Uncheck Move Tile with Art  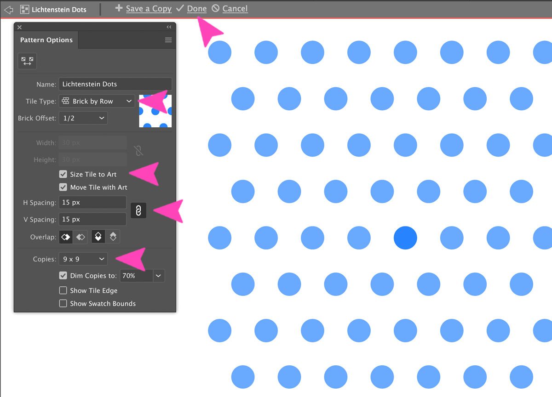tap(63, 187)
